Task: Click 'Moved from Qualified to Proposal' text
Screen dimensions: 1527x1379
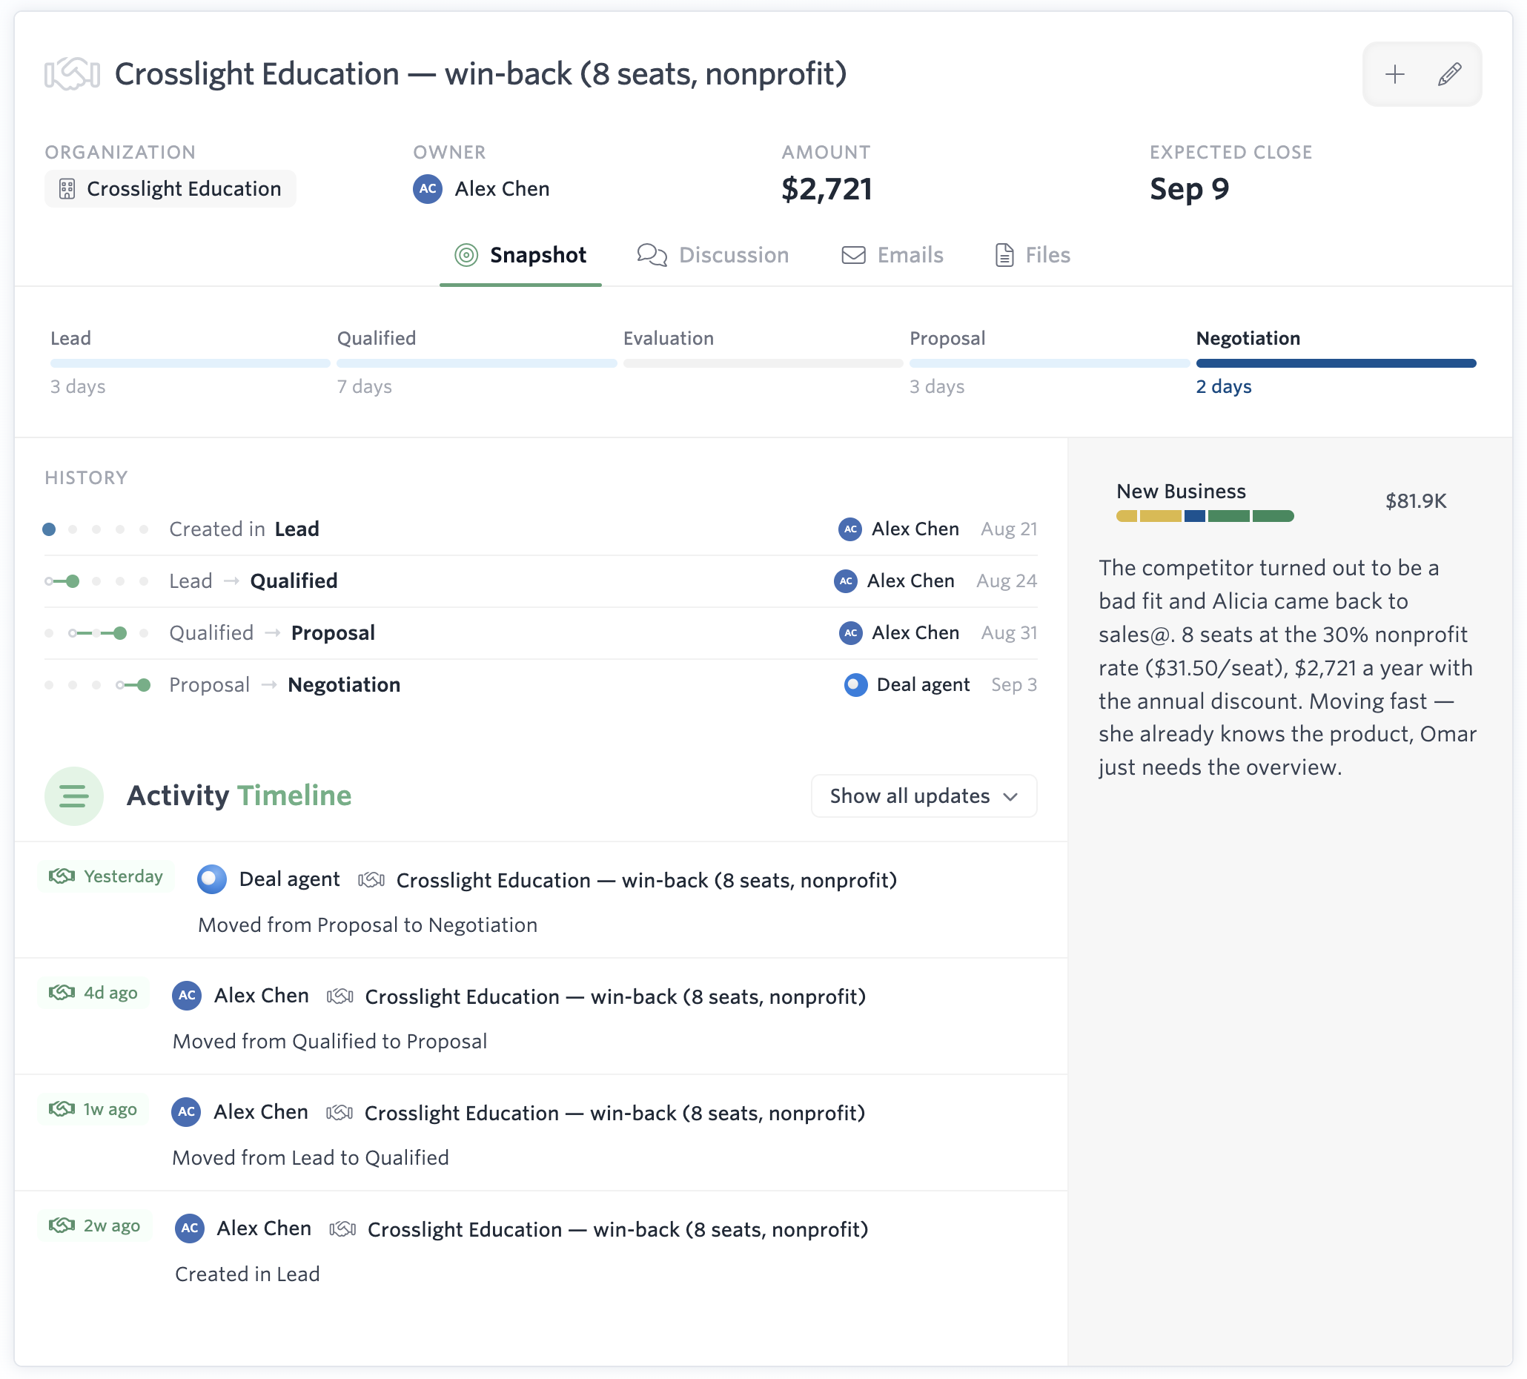Action: point(329,1042)
